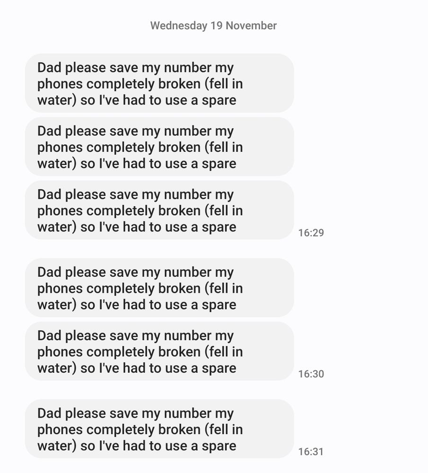Tap the message bubble beside the 16:30 timestamp
Screen dimensions: 428x473
[159, 351]
